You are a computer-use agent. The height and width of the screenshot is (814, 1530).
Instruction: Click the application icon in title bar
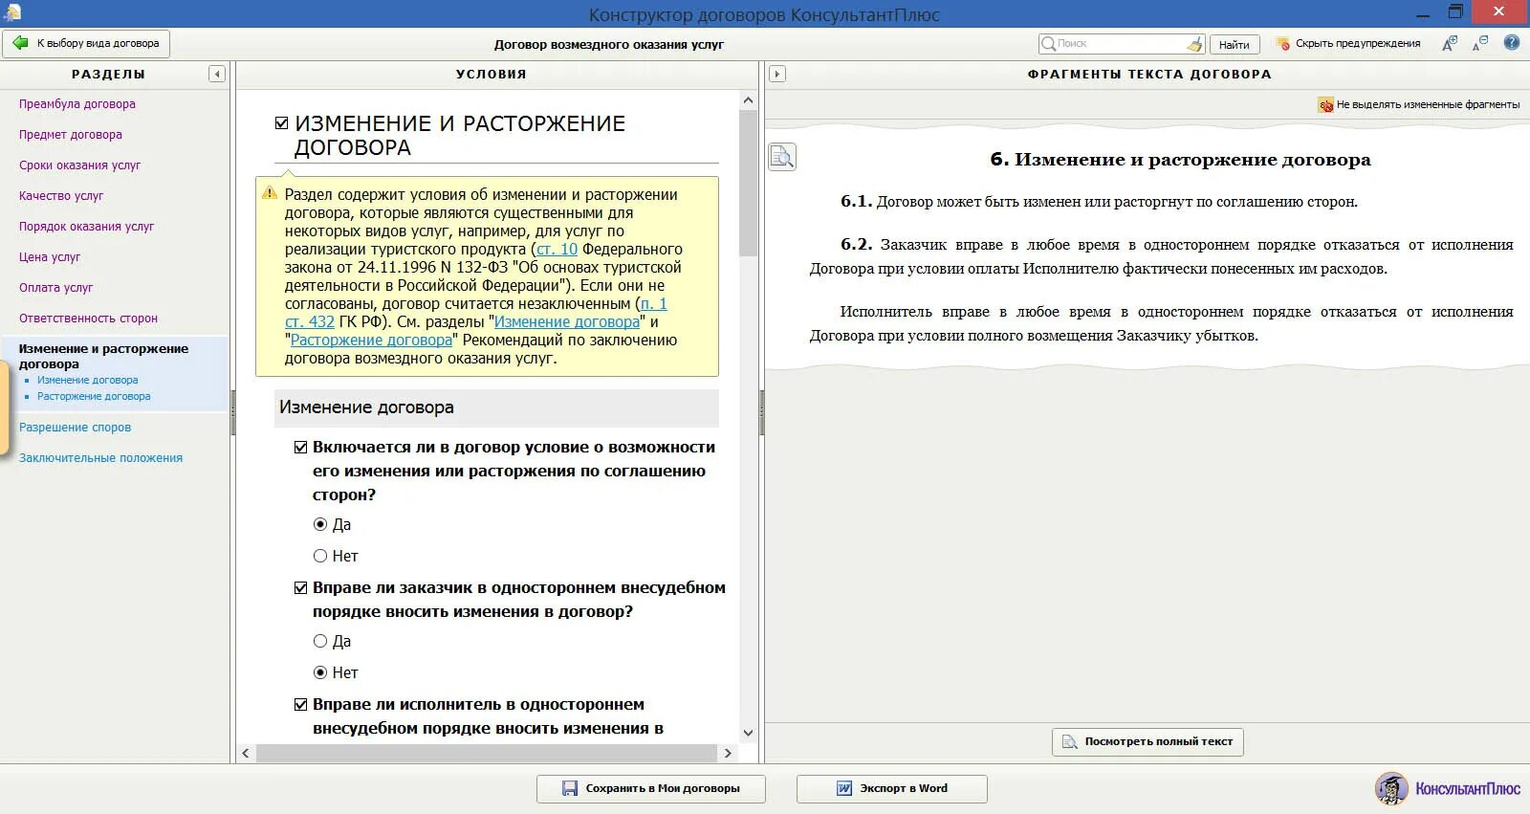tap(12, 13)
